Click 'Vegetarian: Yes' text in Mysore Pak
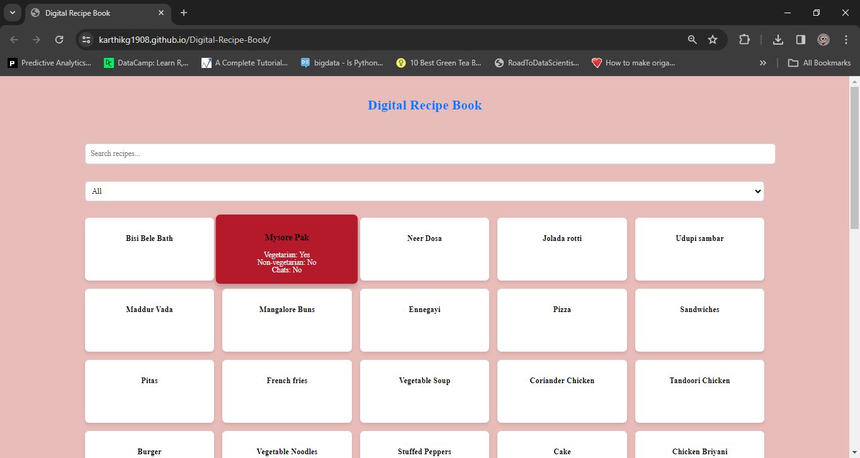 [286, 255]
